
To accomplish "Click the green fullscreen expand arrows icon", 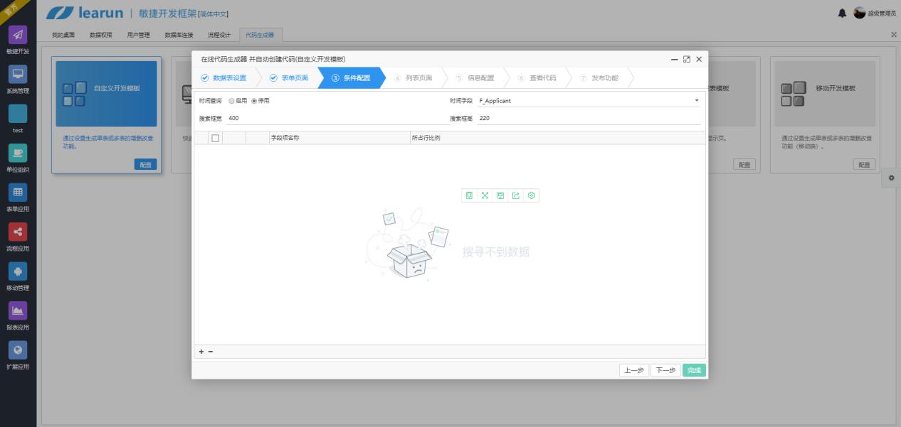I will tap(485, 195).
